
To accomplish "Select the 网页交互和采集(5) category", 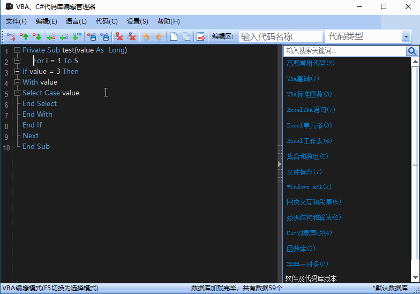I will (314, 202).
